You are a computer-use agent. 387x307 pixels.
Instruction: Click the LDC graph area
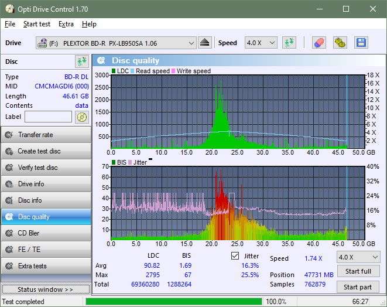[x=238, y=111]
